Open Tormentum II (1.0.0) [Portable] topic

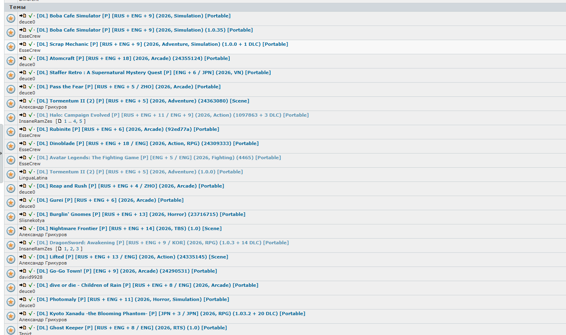140,172
